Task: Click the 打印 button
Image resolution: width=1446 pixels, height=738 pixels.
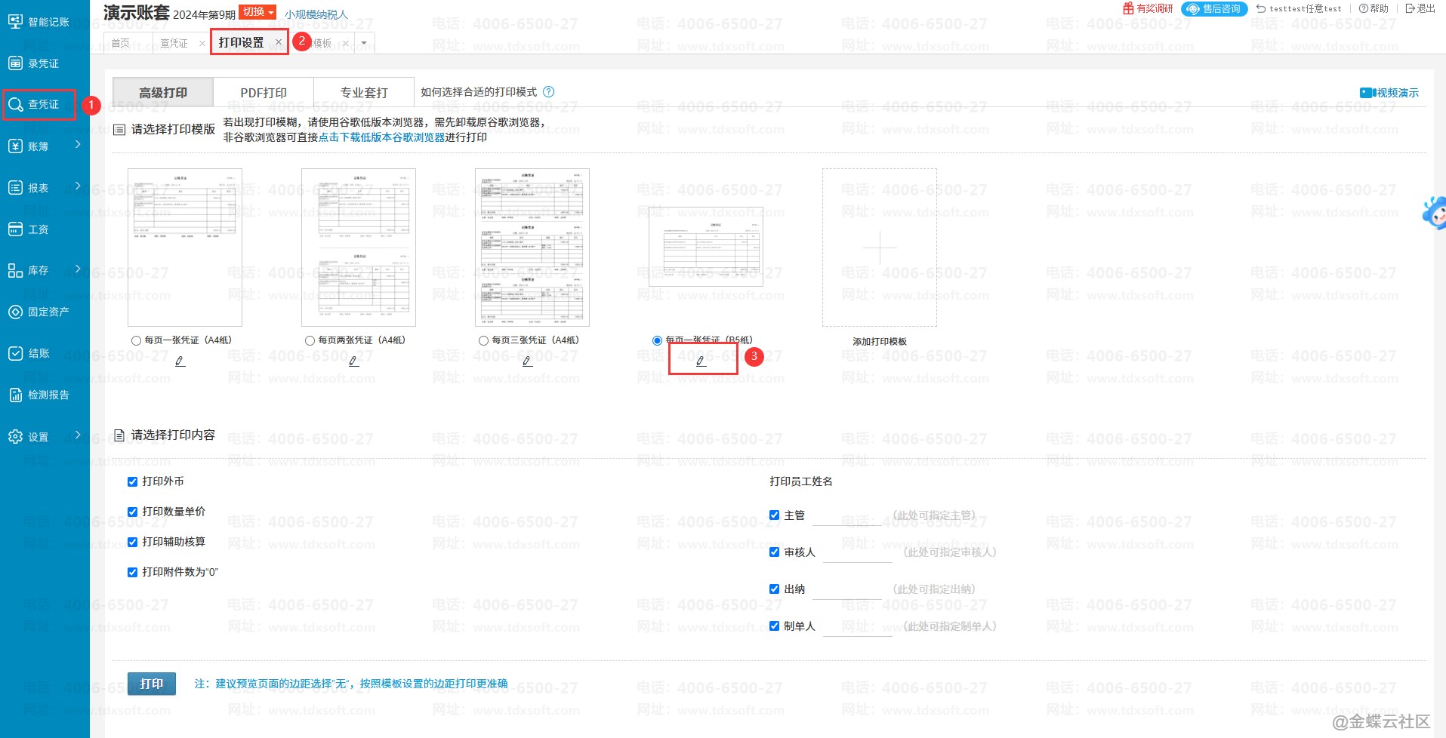Action: point(152,684)
